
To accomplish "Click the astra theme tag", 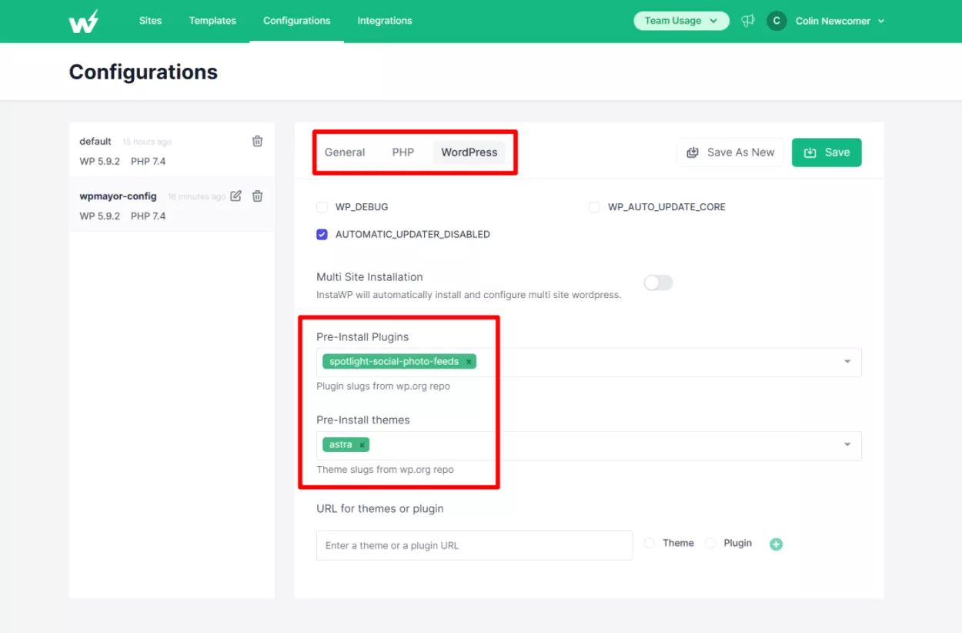I will pos(346,445).
